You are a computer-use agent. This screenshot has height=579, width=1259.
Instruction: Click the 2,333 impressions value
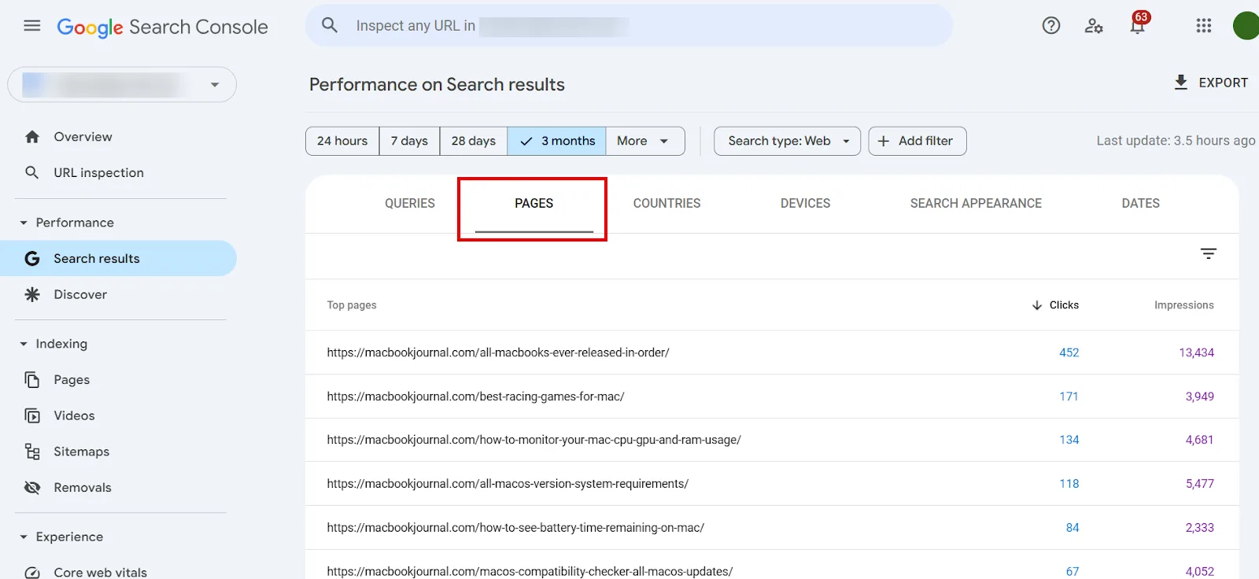pyautogui.click(x=1199, y=528)
